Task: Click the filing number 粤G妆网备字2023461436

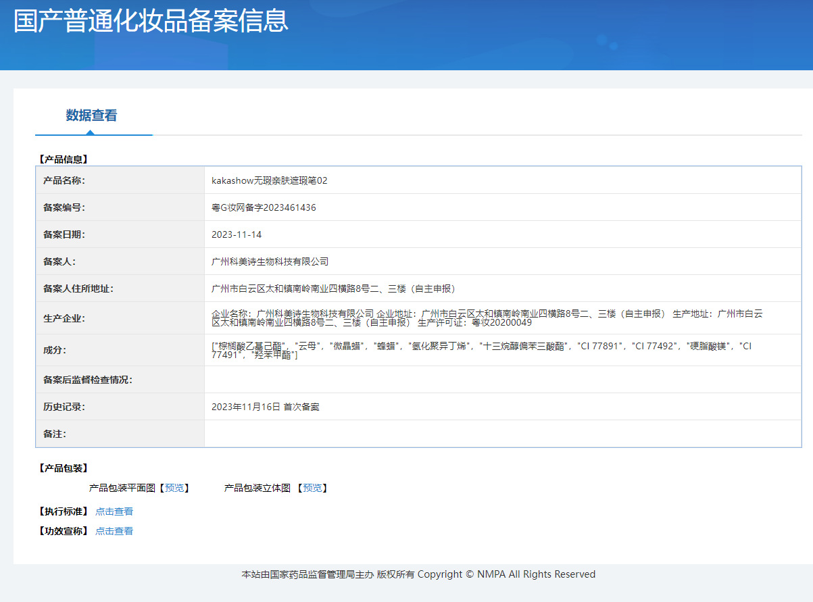Action: (x=264, y=207)
